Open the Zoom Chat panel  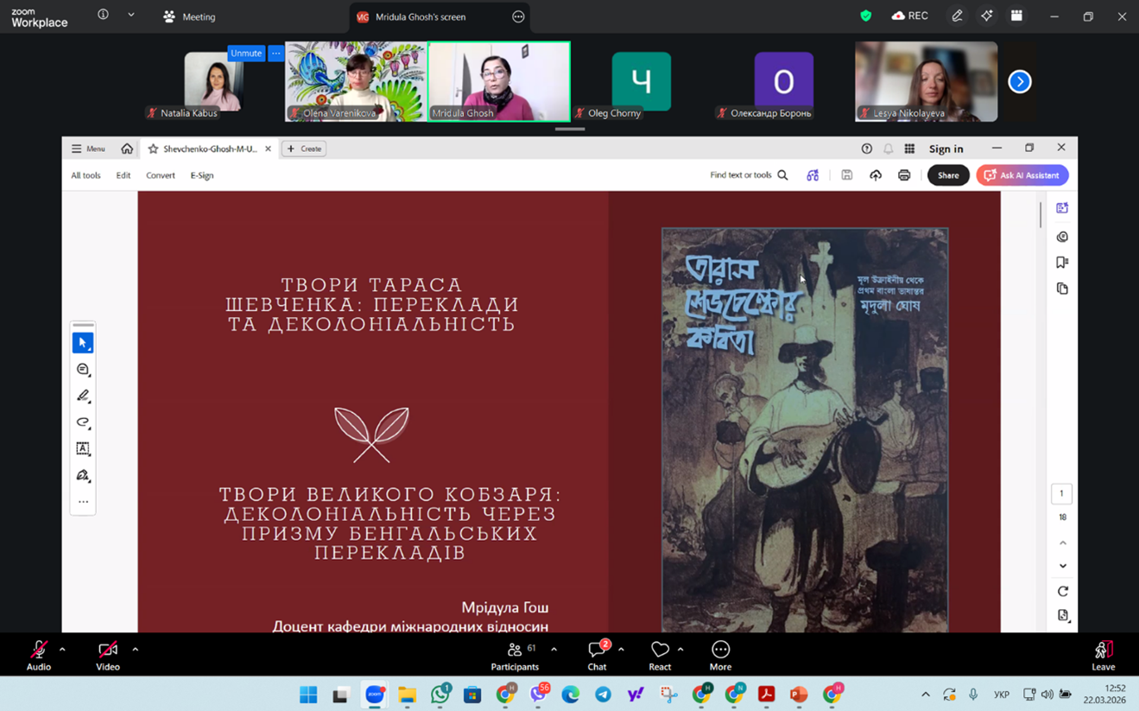click(597, 655)
